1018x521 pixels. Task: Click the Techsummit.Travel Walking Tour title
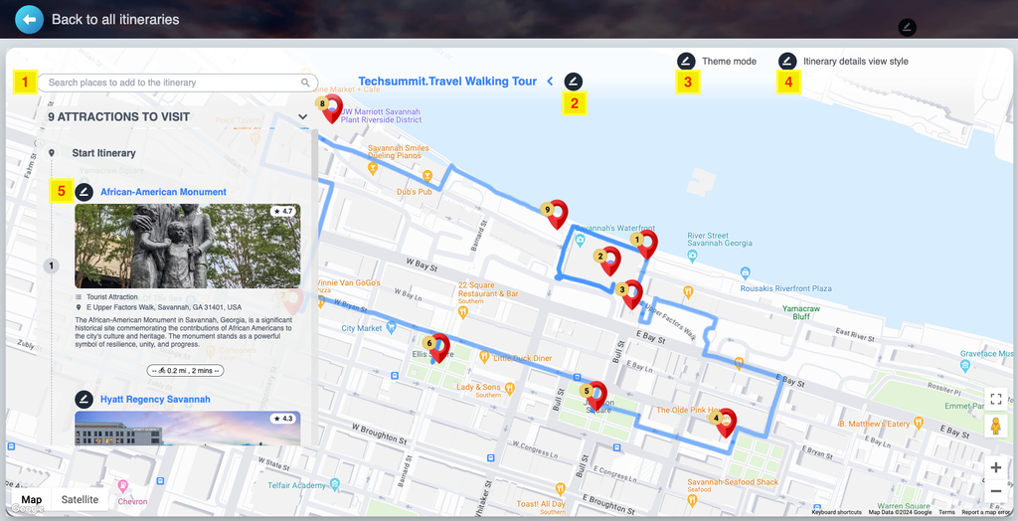[447, 82]
